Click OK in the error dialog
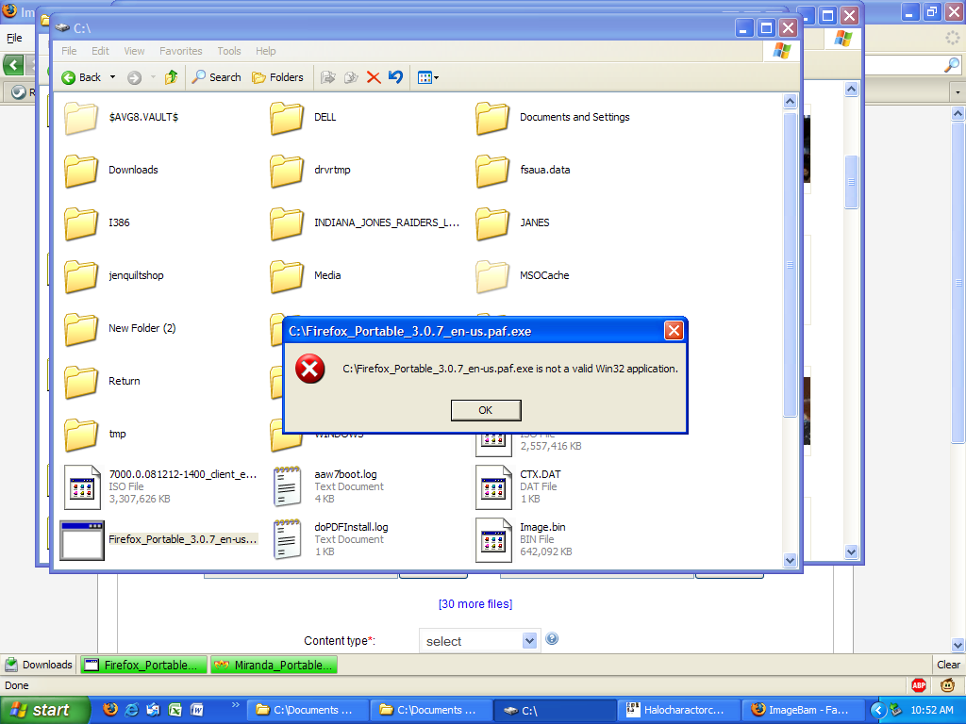 point(486,410)
